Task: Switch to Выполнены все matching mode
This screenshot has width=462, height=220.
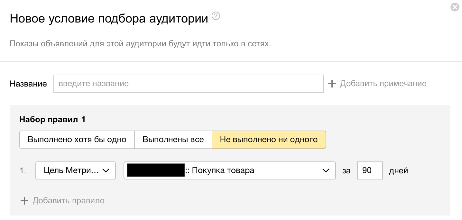Action: pyautogui.click(x=173, y=139)
